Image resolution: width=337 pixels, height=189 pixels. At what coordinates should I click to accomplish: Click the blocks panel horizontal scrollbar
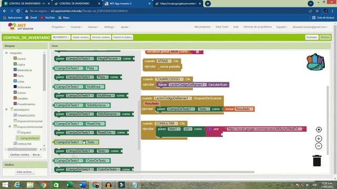[22, 149]
